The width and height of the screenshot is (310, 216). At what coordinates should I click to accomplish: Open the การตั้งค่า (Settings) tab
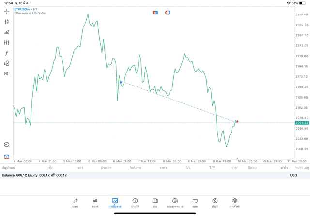pyautogui.click(x=235, y=202)
